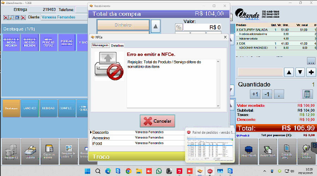Click the last red X icon near Cliente
The height and width of the screenshot is (176, 317).
23,18
